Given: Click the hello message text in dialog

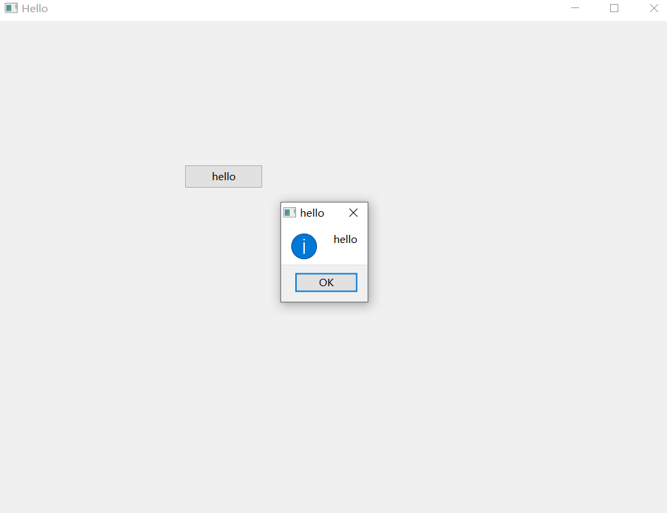Looking at the screenshot, I should [345, 239].
